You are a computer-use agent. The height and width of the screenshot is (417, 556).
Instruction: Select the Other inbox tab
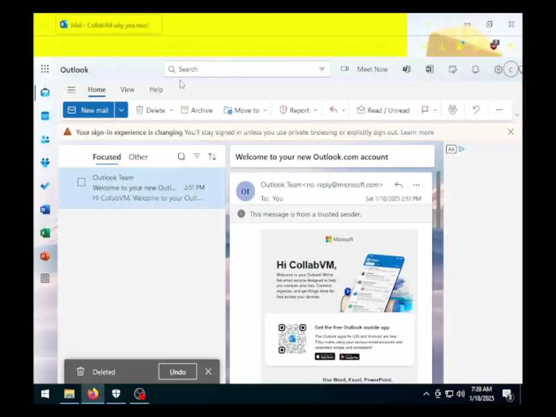click(x=138, y=157)
